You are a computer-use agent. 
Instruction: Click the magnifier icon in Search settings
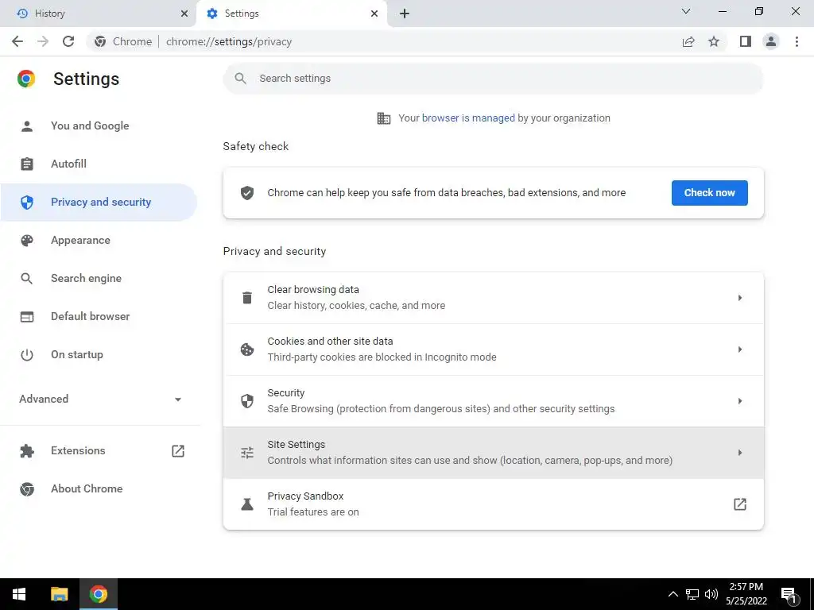pyautogui.click(x=240, y=79)
